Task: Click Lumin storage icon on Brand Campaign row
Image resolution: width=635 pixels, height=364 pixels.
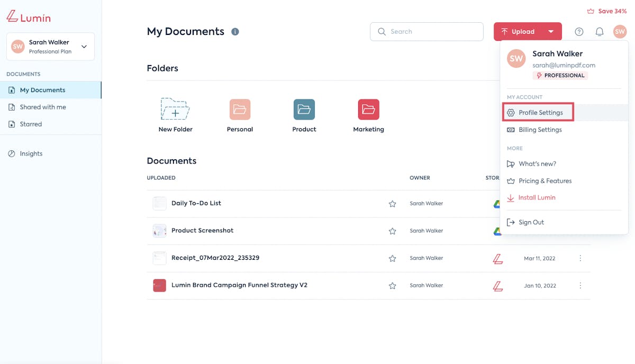Action: coord(497,286)
